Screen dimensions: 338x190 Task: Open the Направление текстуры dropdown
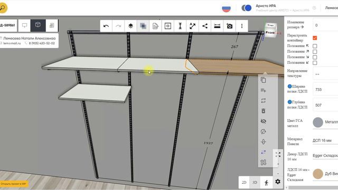(325, 74)
